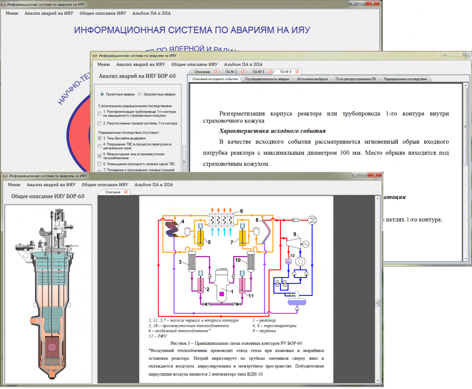Uncheck the Течь бассейна выдержки checkbox
The width and height of the screenshot is (472, 389).
click(x=100, y=138)
